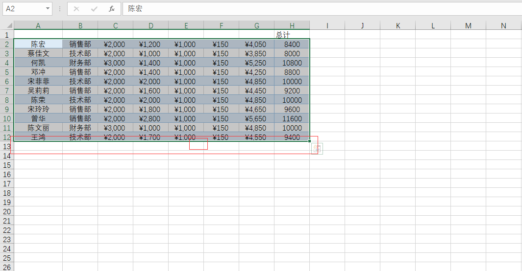Click 销售部 in 曾华's row
The image size is (522, 271).
(80, 118)
